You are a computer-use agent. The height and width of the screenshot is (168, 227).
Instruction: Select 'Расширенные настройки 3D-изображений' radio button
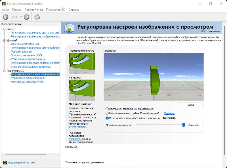click(107, 113)
